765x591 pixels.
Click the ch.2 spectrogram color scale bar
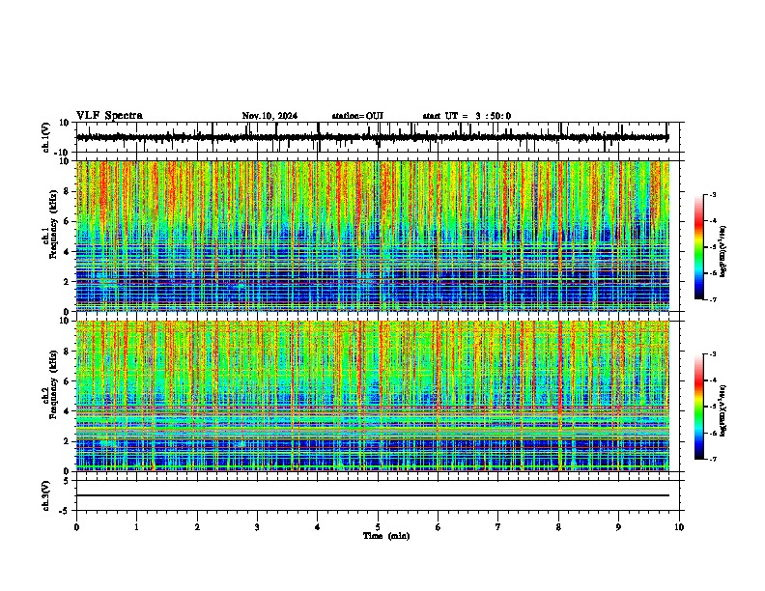(x=699, y=407)
